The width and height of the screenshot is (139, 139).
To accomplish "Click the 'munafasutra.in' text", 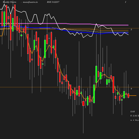I will pos(30,2).
